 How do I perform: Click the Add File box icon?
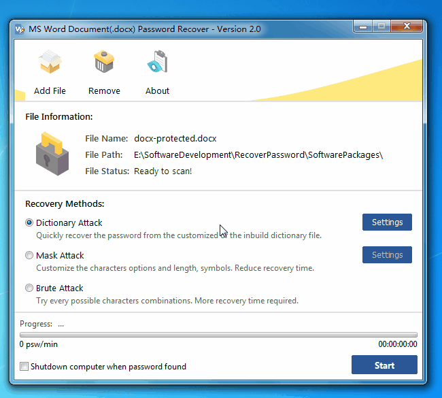click(50, 61)
